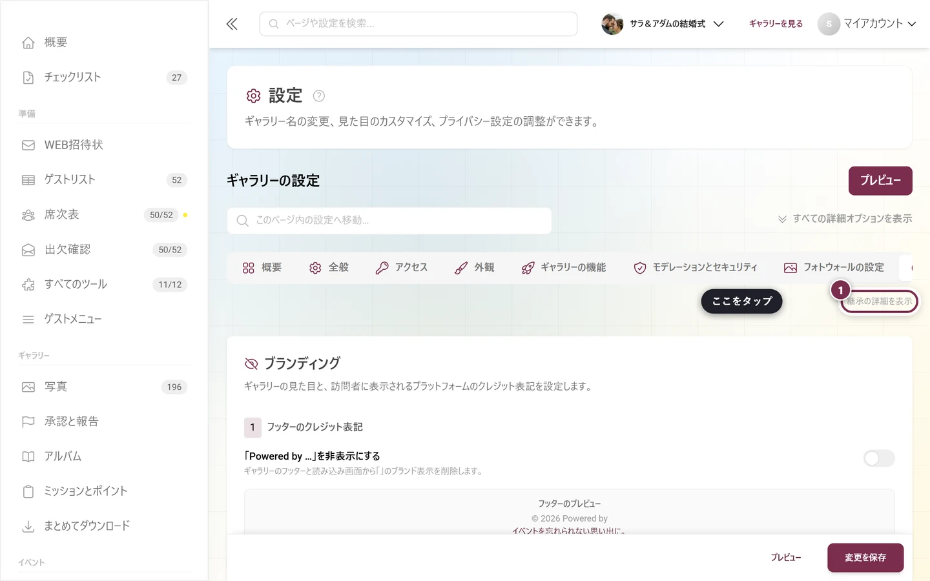The width and height of the screenshot is (930, 581).
Task: Open まとめてダウンロード download item
Action: click(x=104, y=527)
